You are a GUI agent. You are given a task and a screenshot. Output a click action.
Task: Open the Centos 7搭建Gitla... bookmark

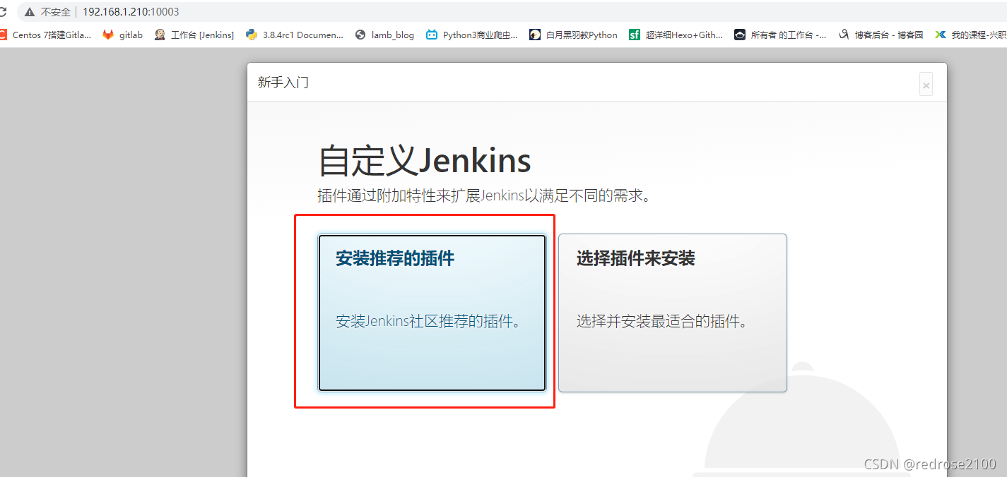45,35
